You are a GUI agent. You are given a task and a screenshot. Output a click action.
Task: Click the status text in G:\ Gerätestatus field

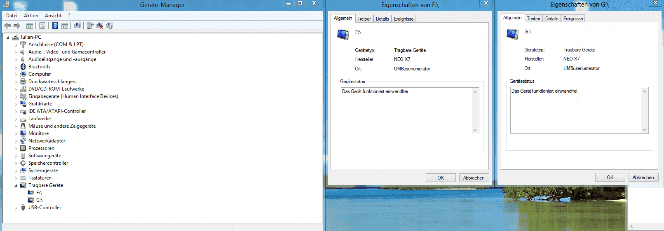(545, 91)
